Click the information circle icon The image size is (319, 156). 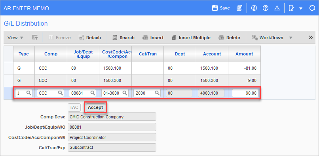(x=254, y=8)
